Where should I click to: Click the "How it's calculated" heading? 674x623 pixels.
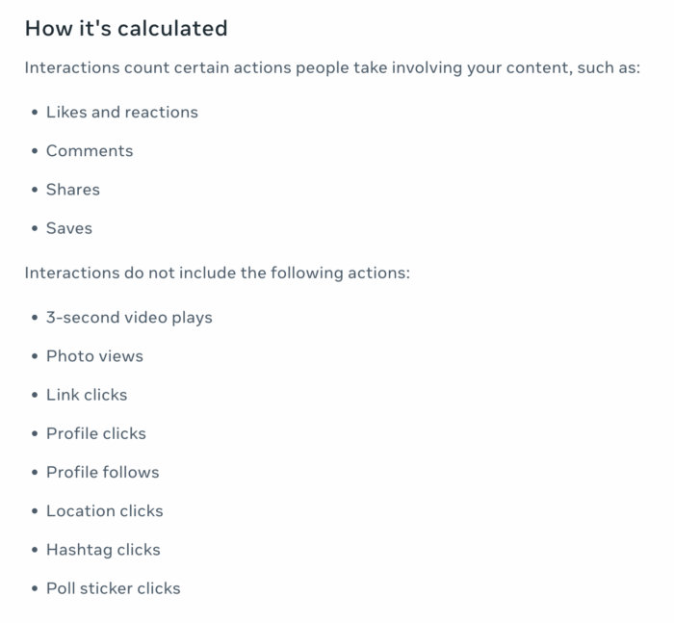coord(126,29)
